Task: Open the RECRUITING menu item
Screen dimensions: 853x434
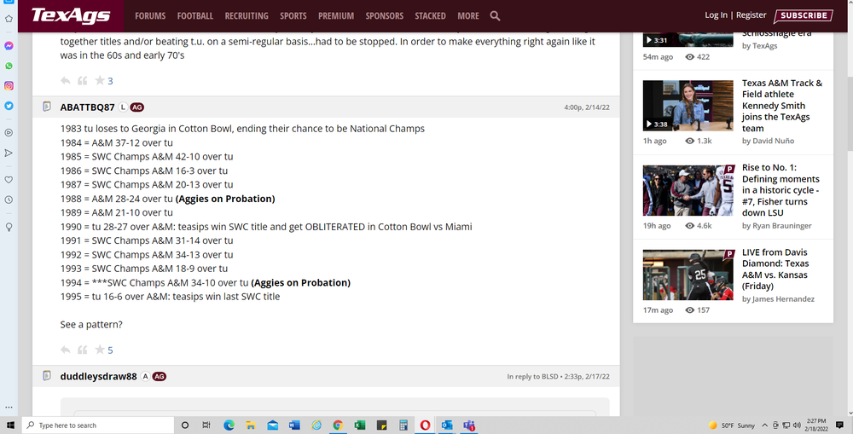Action: tap(247, 15)
